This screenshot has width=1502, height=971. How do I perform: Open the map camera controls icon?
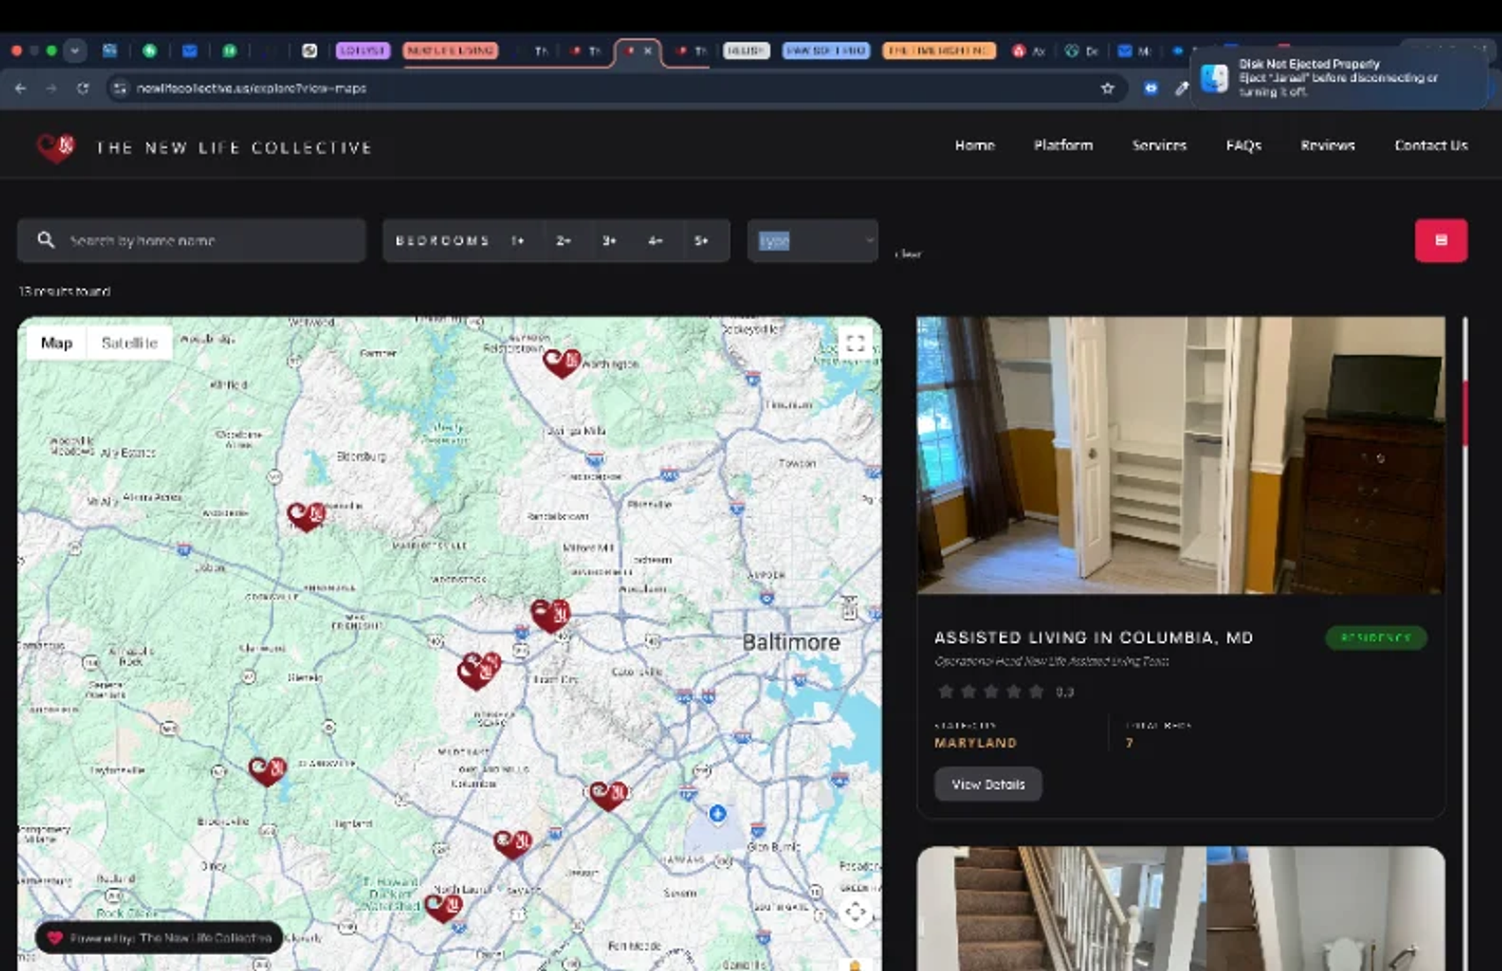coord(855,912)
